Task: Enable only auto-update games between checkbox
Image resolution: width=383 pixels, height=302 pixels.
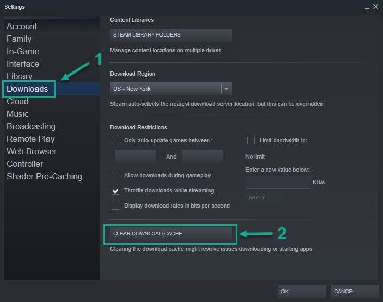Action: click(115, 141)
